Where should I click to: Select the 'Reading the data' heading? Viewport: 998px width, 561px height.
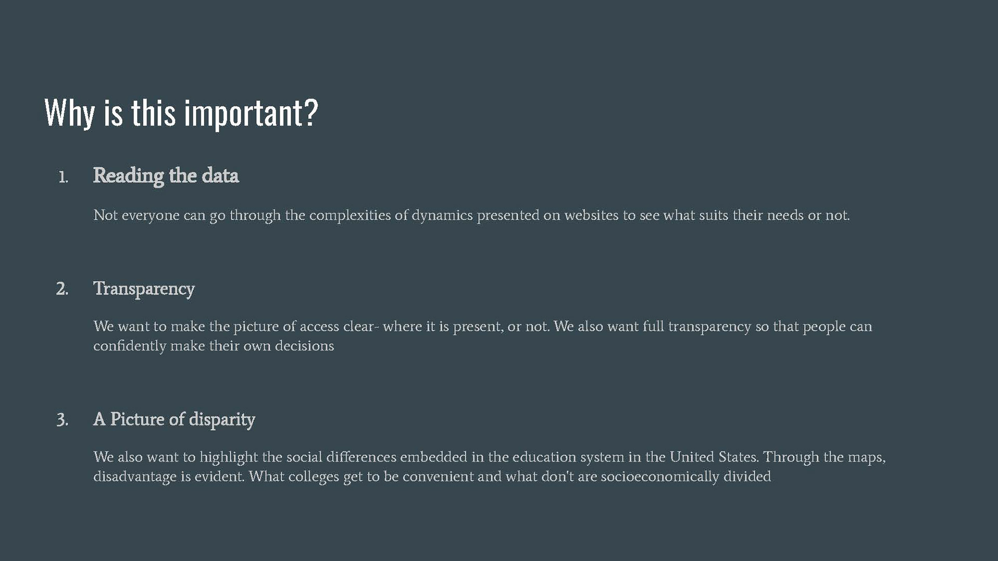pyautogui.click(x=166, y=176)
